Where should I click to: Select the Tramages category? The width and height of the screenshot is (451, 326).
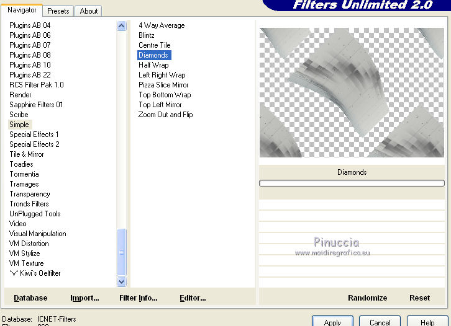(x=24, y=184)
